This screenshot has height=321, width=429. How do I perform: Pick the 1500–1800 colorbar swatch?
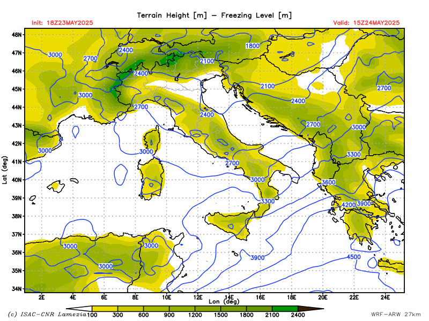point(233,309)
